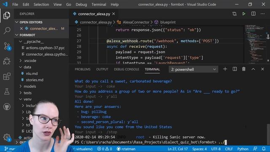
Task: Click rctatman GitHub account in status bar
Action: 126,149
